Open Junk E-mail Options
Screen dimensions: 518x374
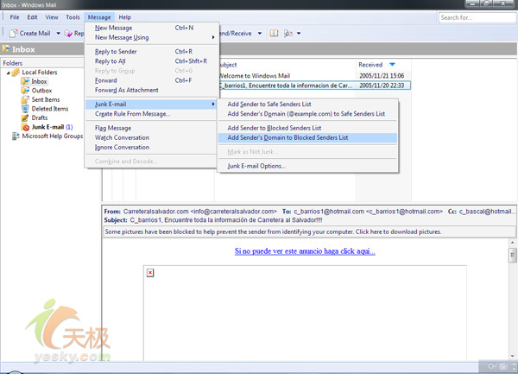click(x=307, y=166)
